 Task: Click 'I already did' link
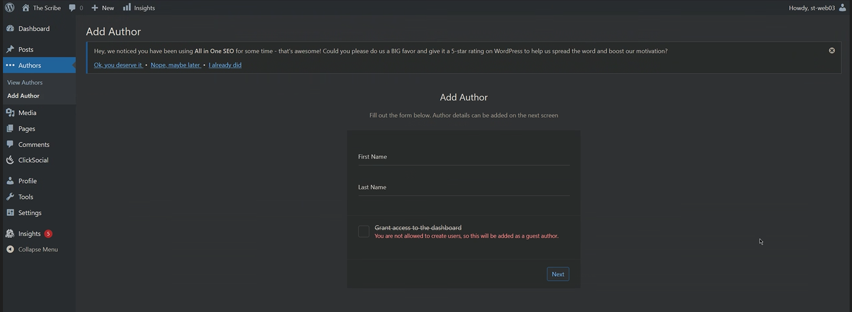coord(225,65)
